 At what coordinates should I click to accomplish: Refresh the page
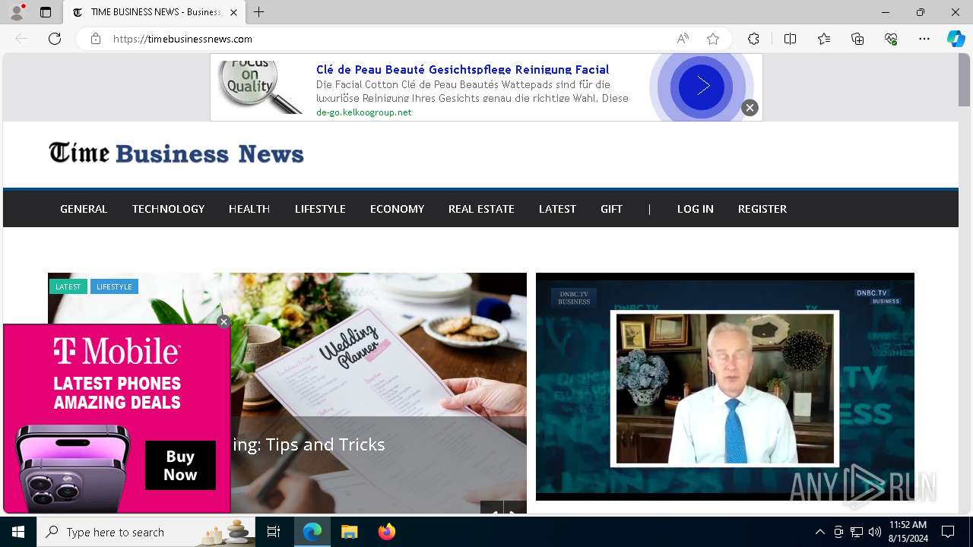(55, 39)
